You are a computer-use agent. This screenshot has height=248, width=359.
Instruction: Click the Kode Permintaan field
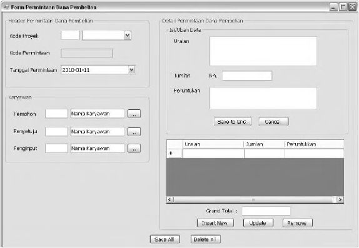[x=86, y=53]
